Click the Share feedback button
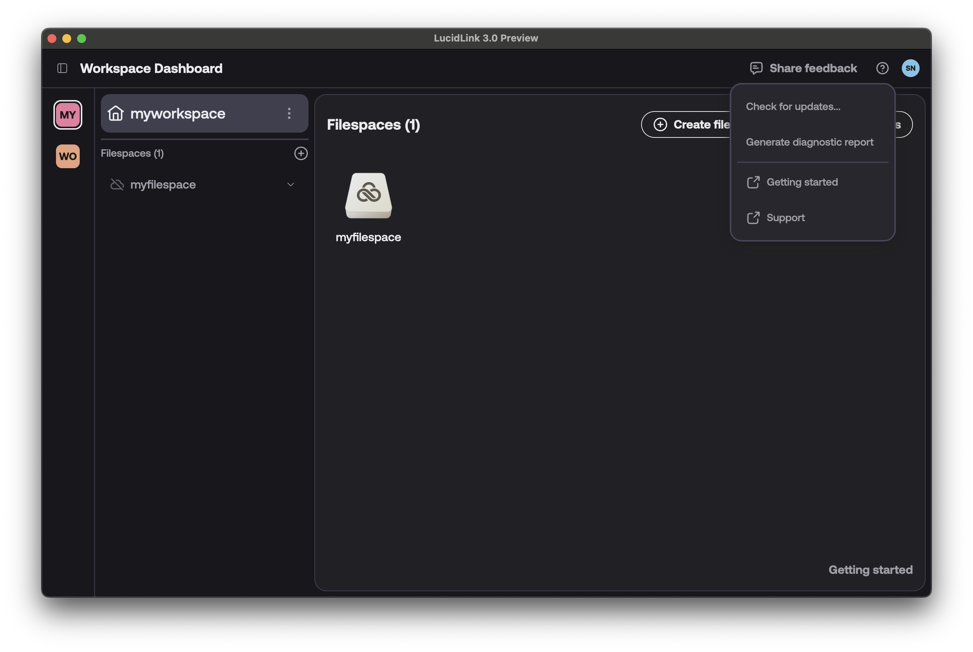The width and height of the screenshot is (973, 652). click(803, 68)
